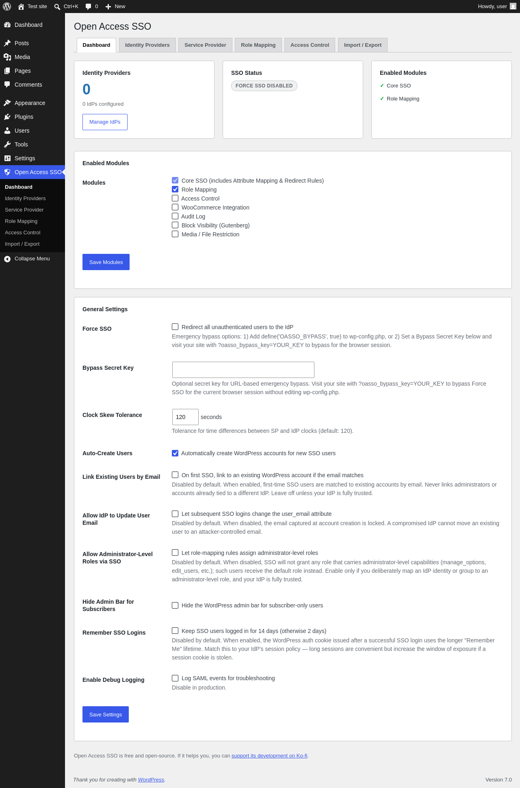The height and width of the screenshot is (788, 520).
Task: Click the WordPress logo icon in admin bar
Action: [x=7, y=7]
